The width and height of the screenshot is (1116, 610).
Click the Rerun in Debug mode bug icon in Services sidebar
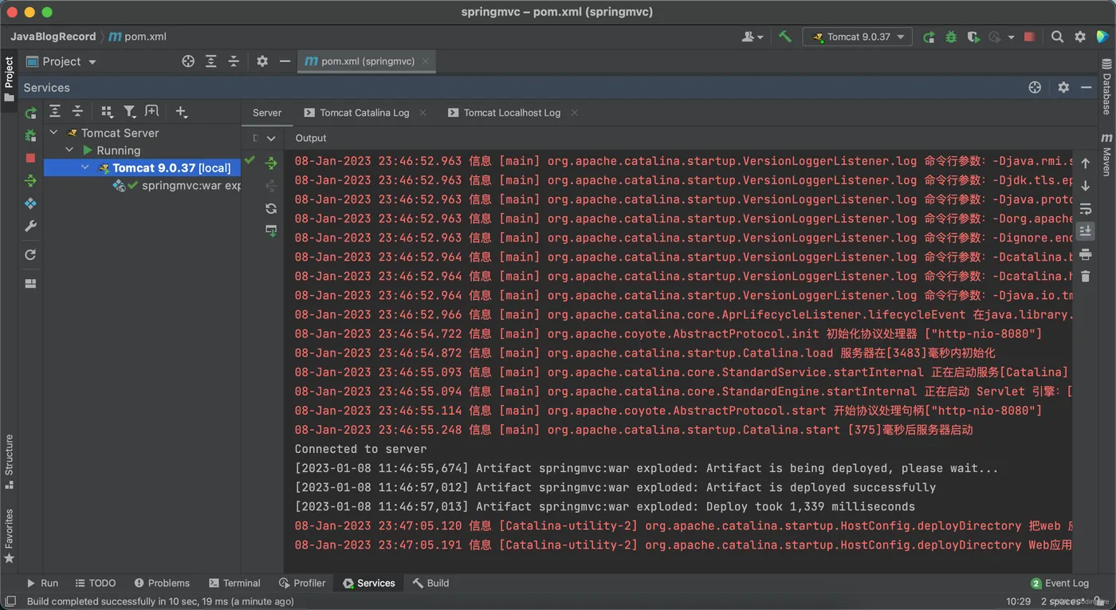click(x=30, y=136)
